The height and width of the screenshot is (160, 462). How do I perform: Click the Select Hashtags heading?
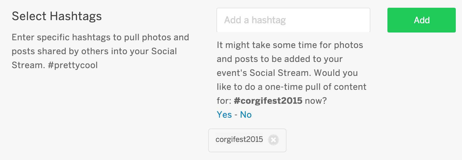click(x=57, y=16)
